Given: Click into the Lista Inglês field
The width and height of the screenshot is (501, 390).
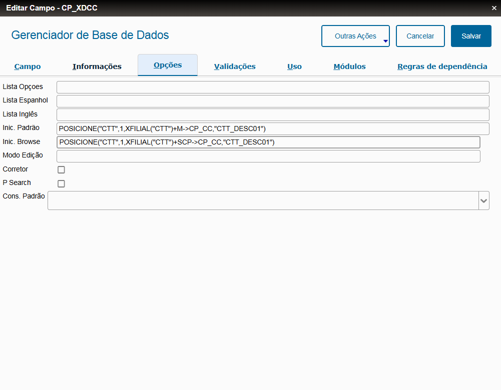Looking at the screenshot, I should point(273,115).
